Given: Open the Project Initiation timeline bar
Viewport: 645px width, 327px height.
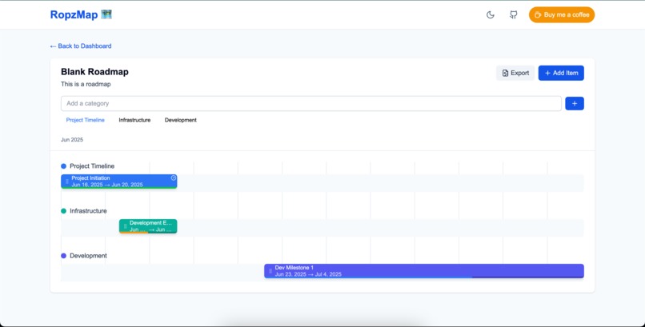Looking at the screenshot, I should [x=119, y=181].
